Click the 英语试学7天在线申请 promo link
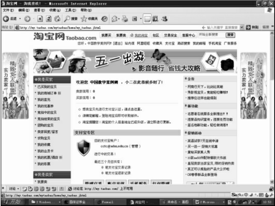 coord(203,141)
